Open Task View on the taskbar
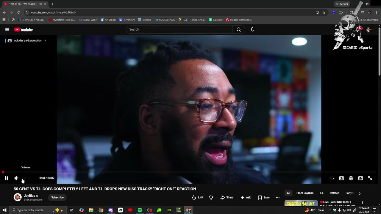This screenshot has height=214, width=381. 71,210
